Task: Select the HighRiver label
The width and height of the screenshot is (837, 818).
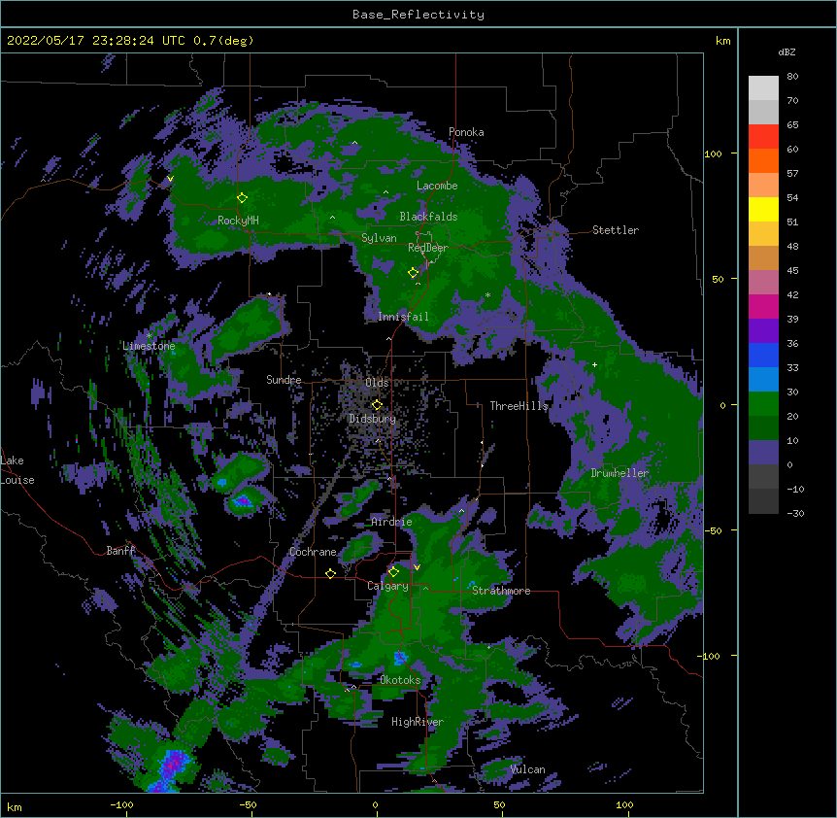Action: coord(418,722)
